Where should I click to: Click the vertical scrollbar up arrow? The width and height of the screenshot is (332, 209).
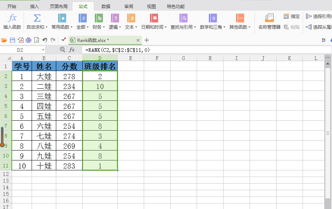pos(328,64)
